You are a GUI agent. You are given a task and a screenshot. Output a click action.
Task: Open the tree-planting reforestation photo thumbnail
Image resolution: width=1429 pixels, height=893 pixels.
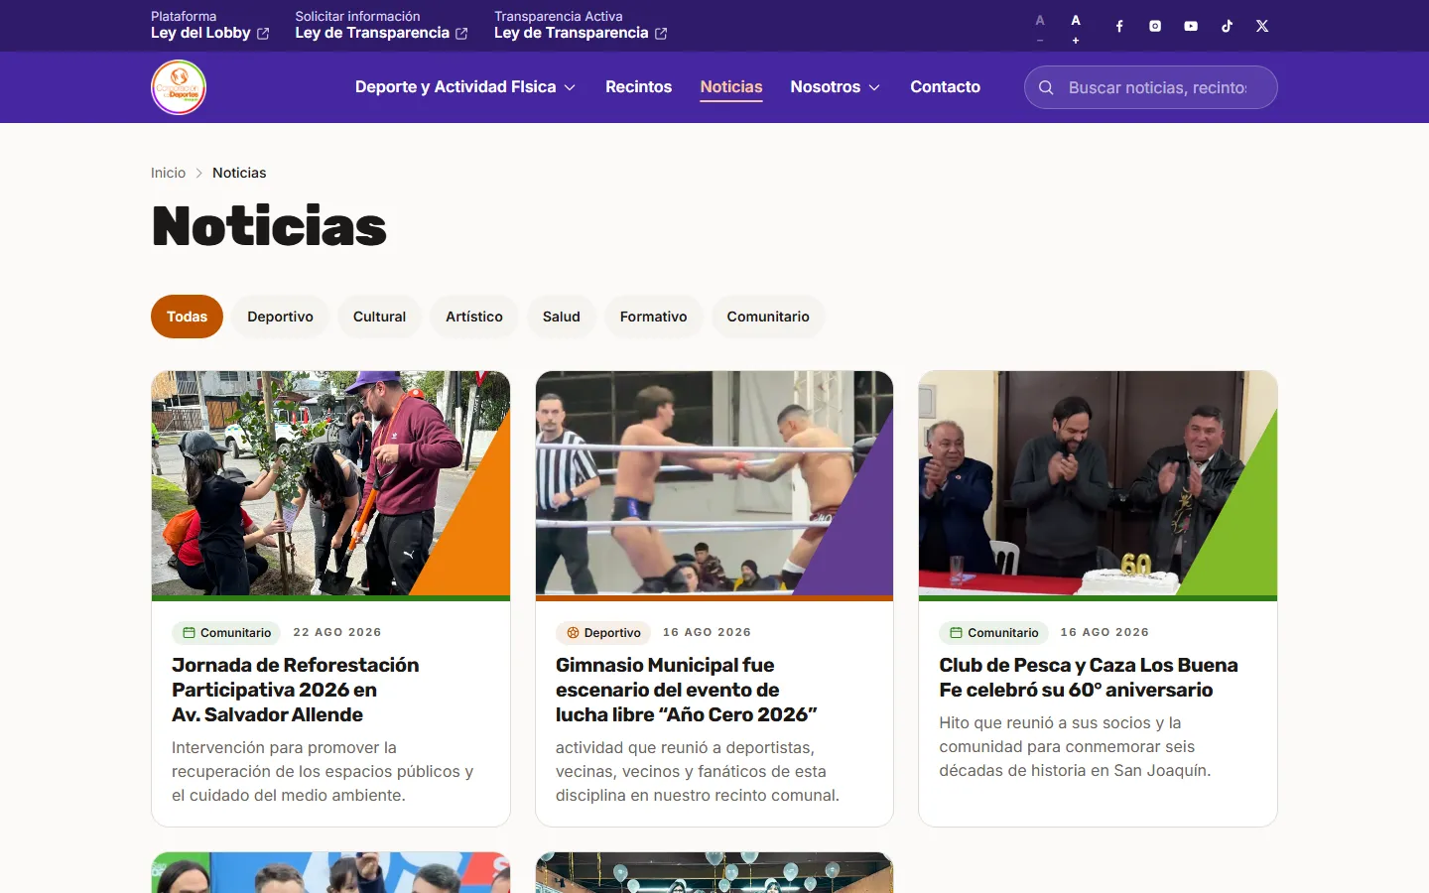tap(330, 483)
